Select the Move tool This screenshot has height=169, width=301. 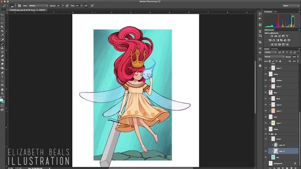coord(2,15)
